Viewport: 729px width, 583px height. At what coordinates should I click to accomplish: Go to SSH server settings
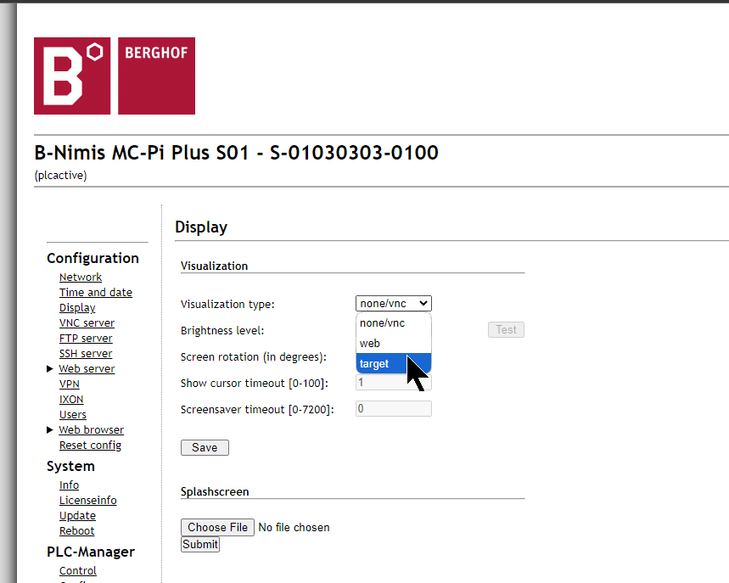86,354
